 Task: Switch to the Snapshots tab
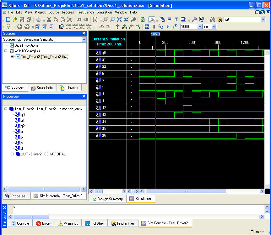[x=42, y=88]
